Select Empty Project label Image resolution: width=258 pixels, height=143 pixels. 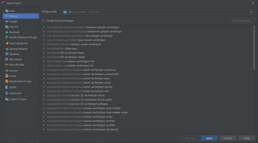tap(18, 99)
